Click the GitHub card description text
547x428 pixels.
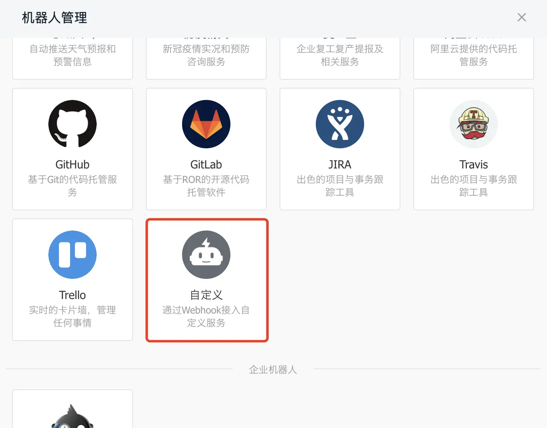click(73, 186)
